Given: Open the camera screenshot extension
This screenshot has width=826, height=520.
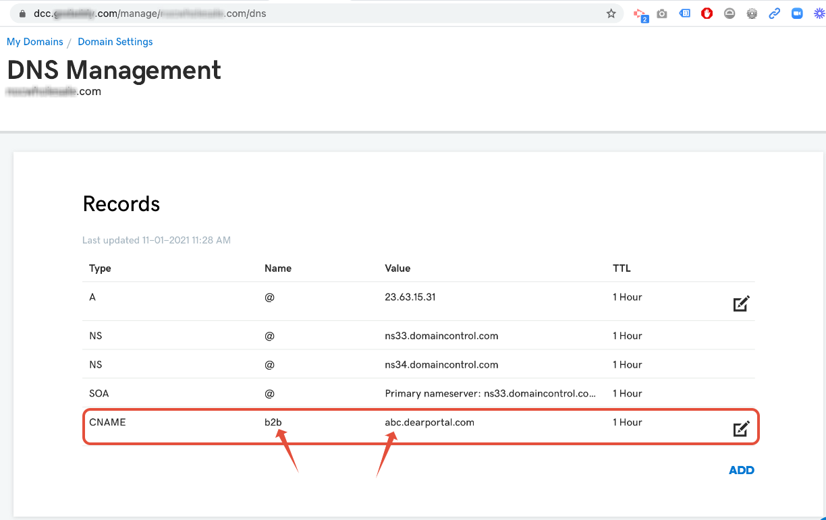Looking at the screenshot, I should point(662,13).
